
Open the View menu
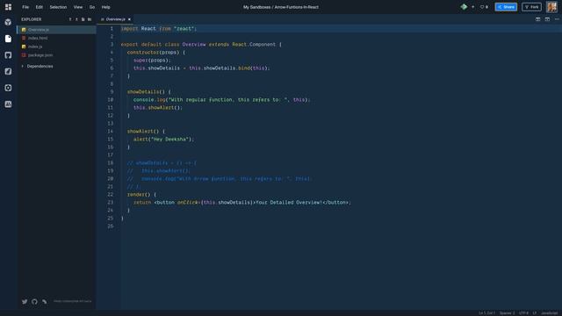(78, 7)
